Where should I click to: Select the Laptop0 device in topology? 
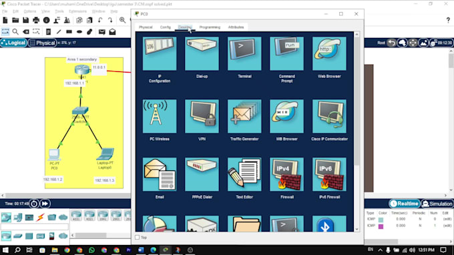(x=105, y=154)
